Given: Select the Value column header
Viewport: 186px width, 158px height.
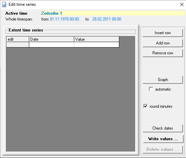Looking at the screenshot, I should coord(97,39).
